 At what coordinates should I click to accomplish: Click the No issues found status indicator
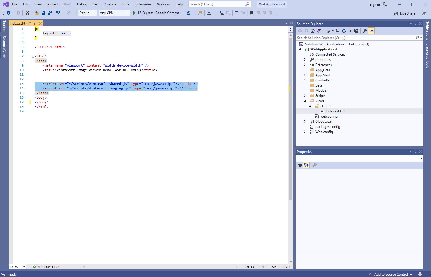coord(47,267)
